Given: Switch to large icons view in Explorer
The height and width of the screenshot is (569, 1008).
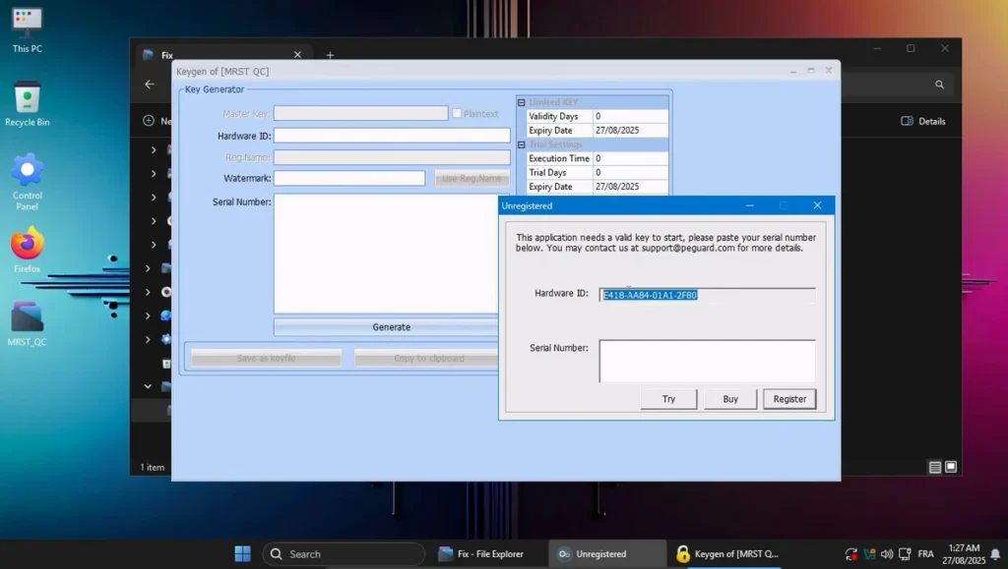Looking at the screenshot, I should (x=951, y=467).
